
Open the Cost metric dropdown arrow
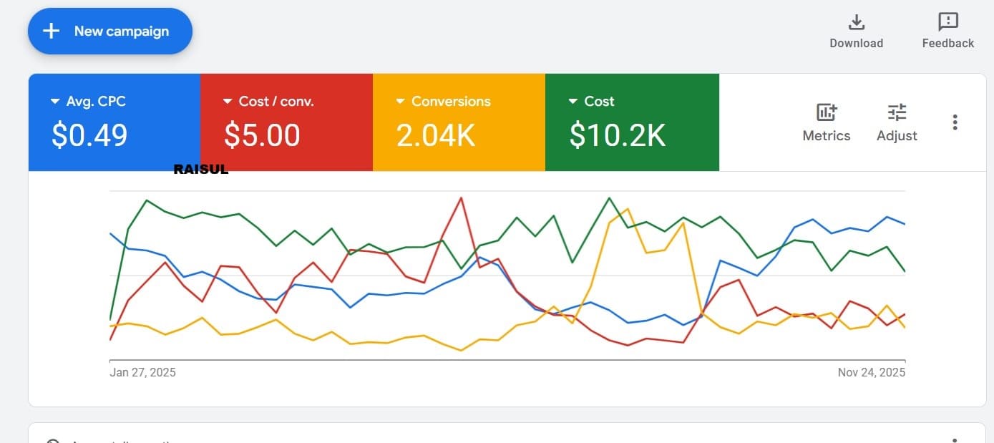[x=572, y=102]
